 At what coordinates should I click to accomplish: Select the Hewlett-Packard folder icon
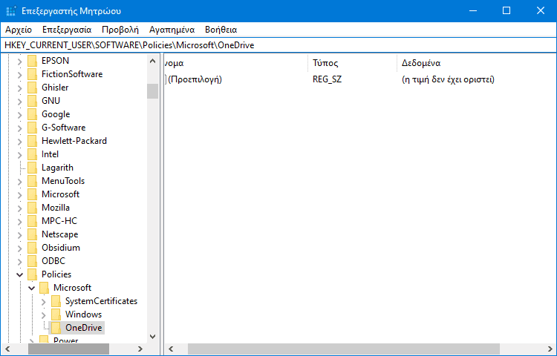(33, 141)
